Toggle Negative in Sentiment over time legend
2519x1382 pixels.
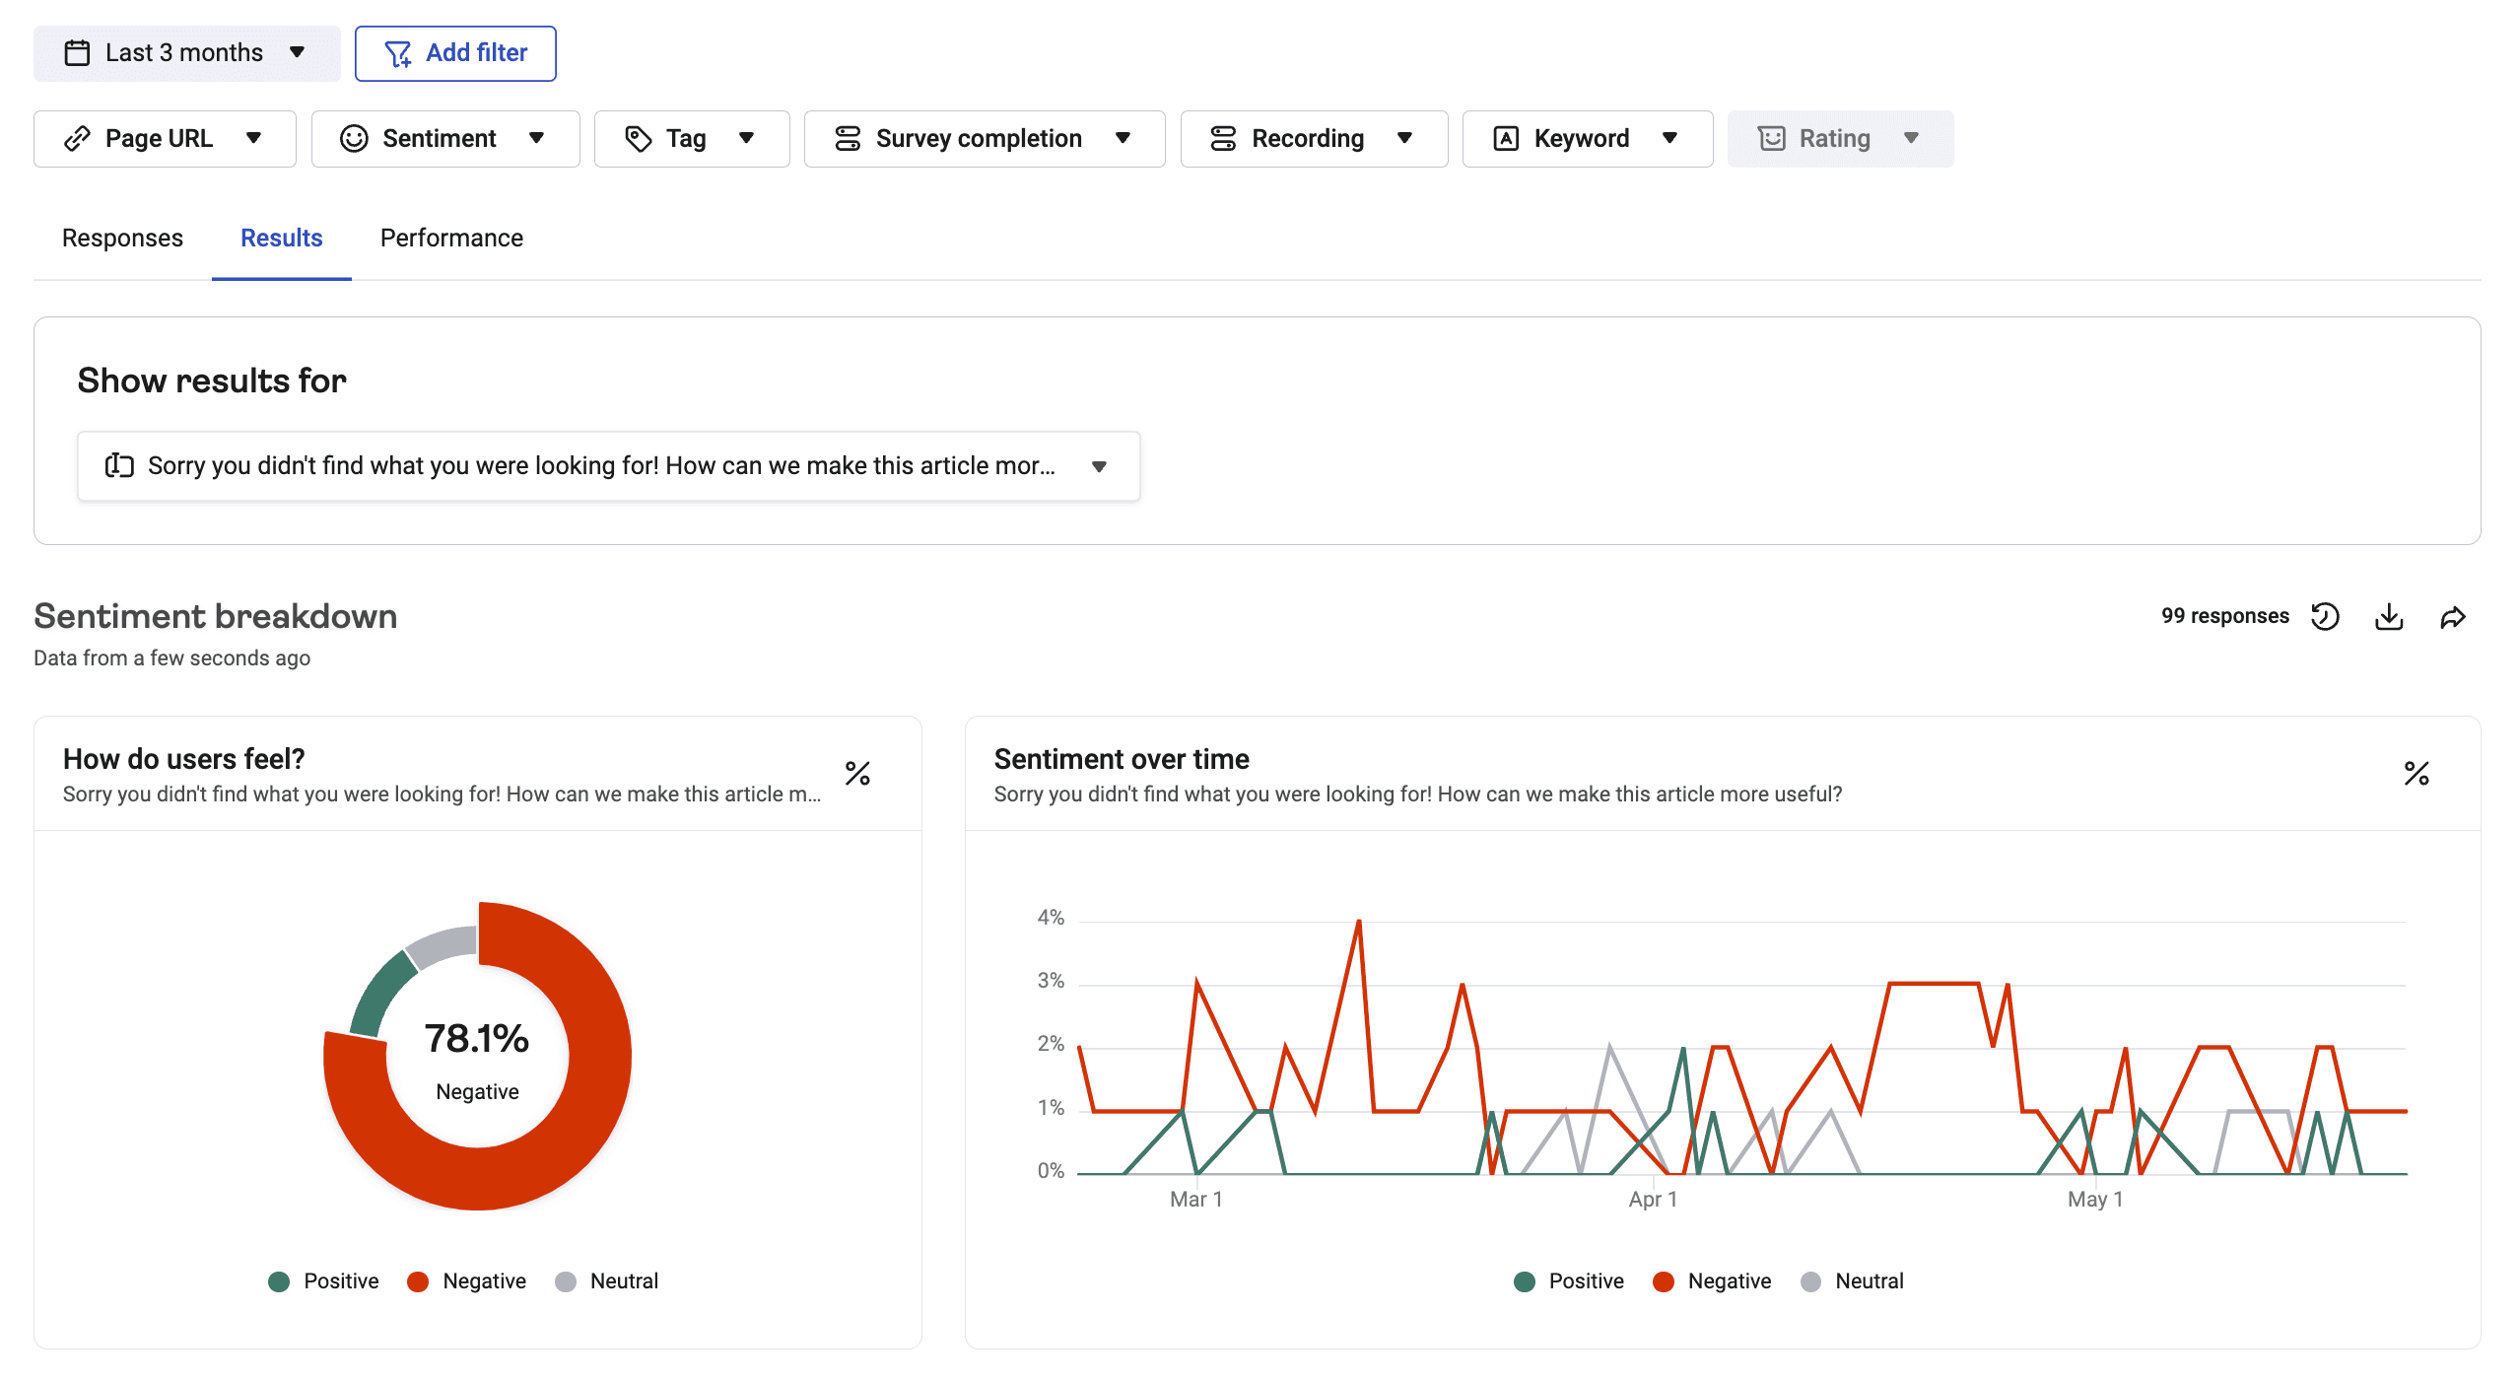click(1711, 1281)
